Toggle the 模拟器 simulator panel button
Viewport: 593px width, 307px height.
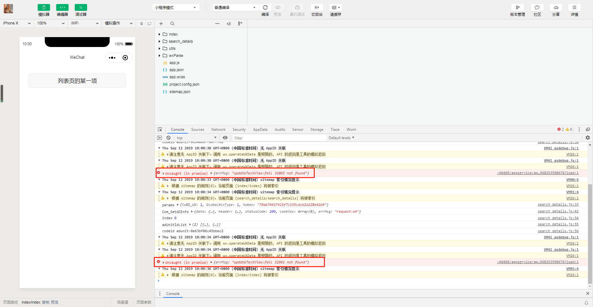coord(44,7)
